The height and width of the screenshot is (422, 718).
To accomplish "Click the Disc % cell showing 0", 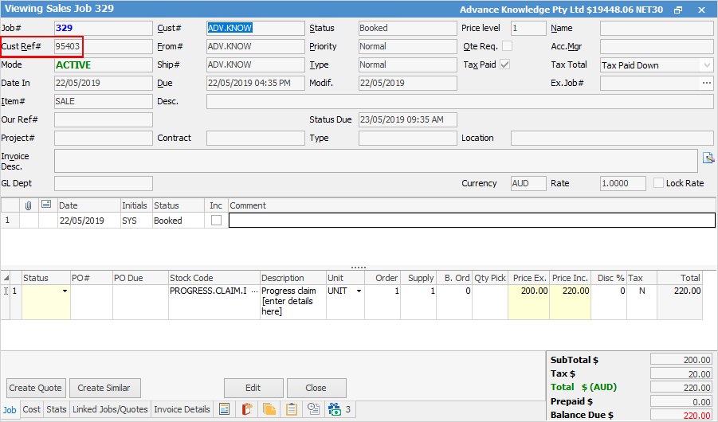I will click(609, 302).
